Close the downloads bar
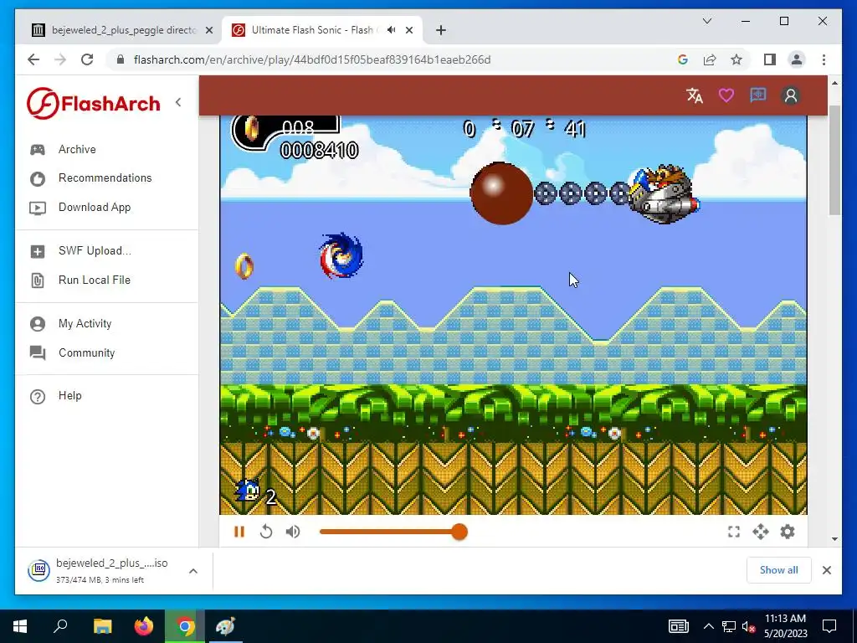Viewport: 857px width, 643px height. 827,570
